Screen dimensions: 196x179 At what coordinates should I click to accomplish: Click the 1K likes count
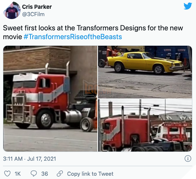tap(18, 174)
